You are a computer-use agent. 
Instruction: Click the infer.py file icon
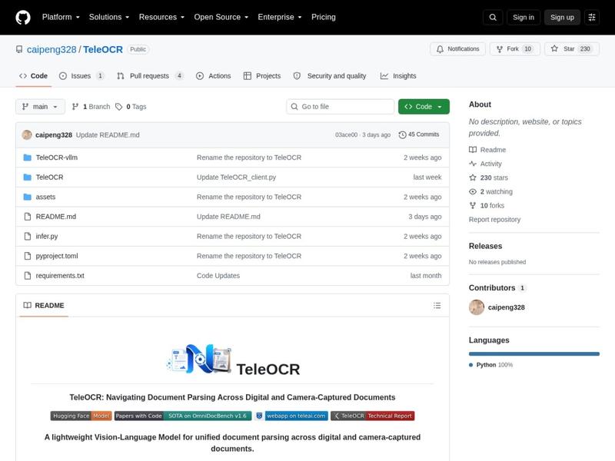click(x=27, y=237)
